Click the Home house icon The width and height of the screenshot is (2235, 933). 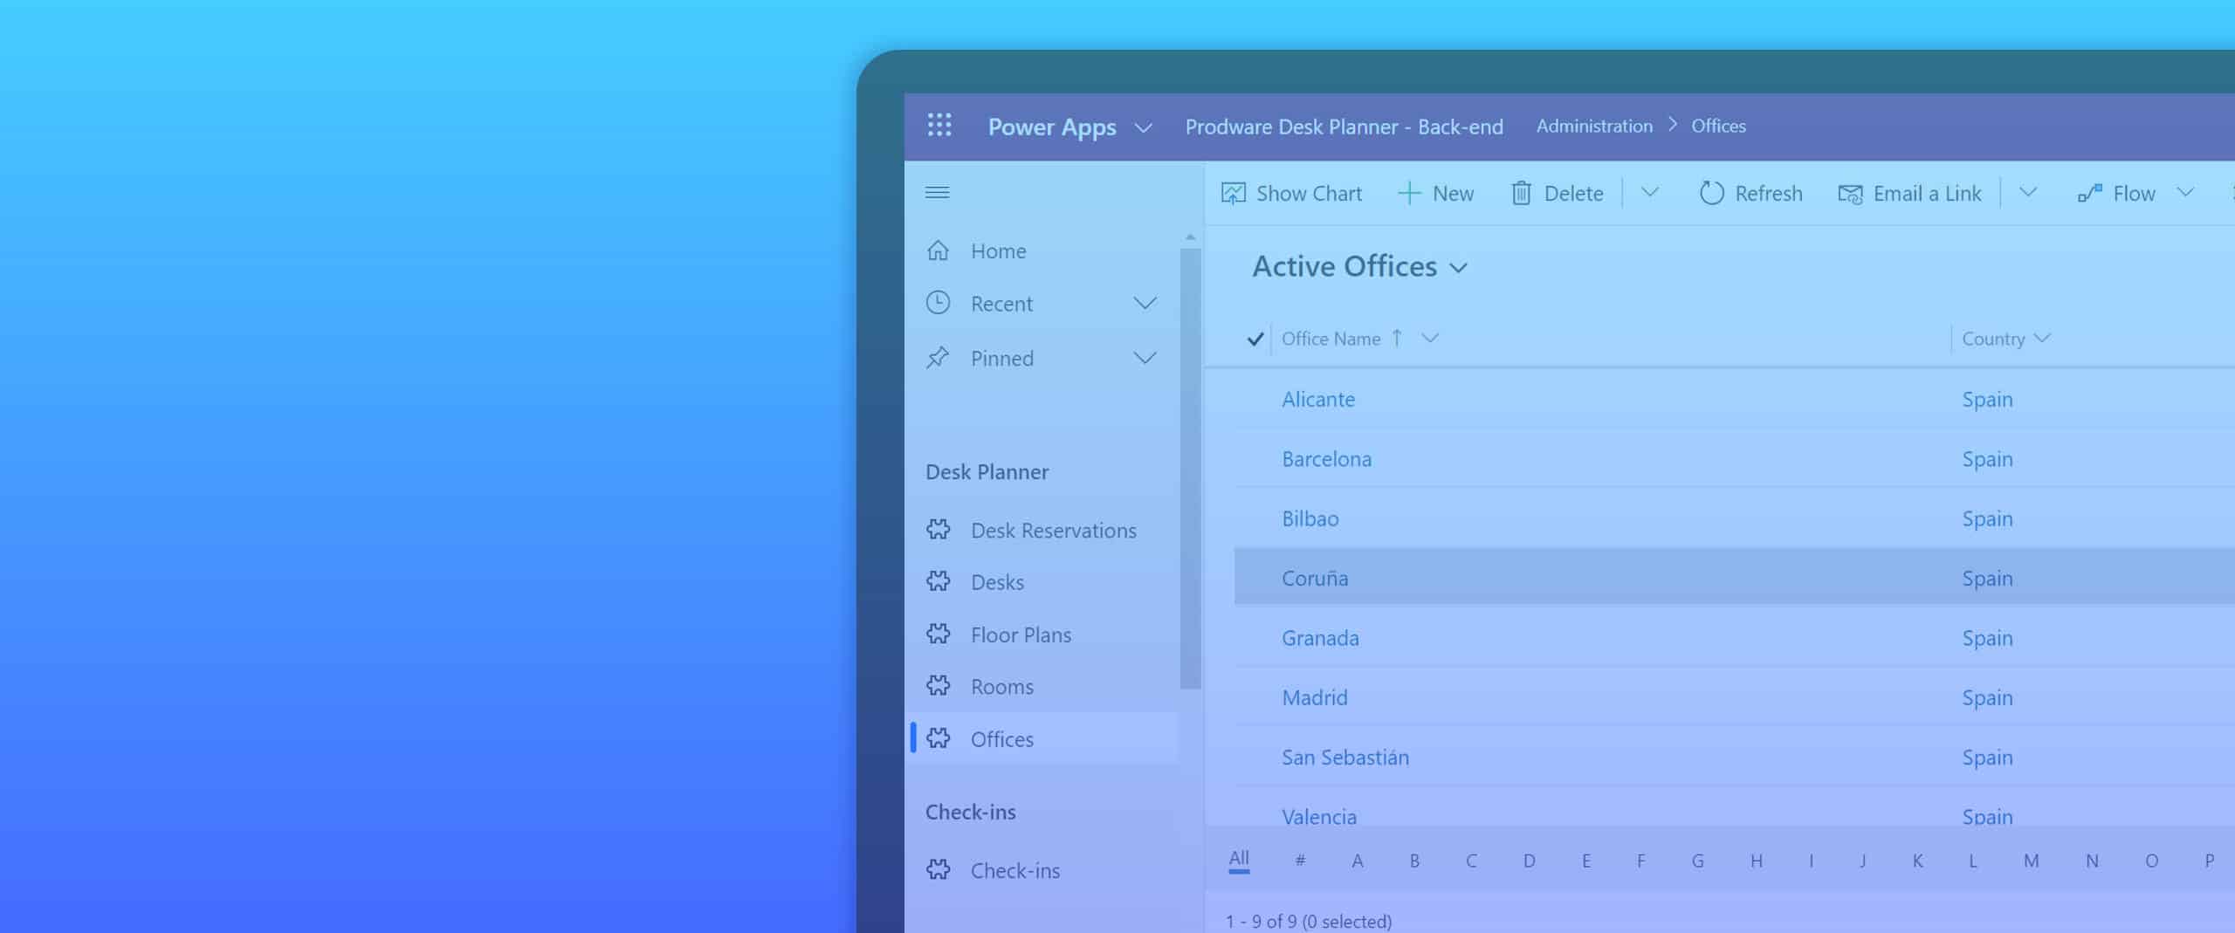(x=938, y=250)
